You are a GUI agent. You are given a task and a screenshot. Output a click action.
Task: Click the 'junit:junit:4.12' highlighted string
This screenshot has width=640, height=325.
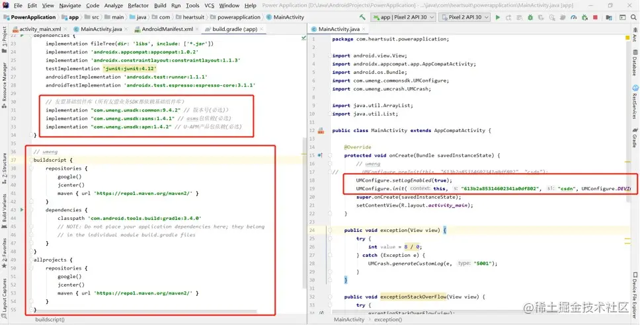(x=130, y=69)
